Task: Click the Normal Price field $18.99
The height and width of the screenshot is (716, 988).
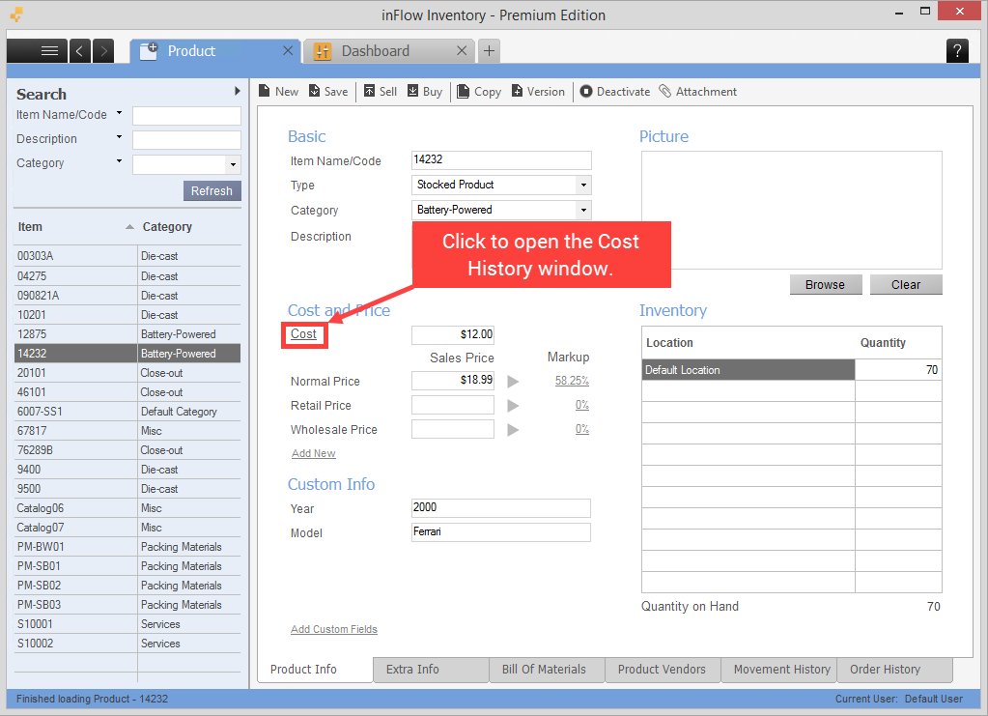Action: point(453,380)
